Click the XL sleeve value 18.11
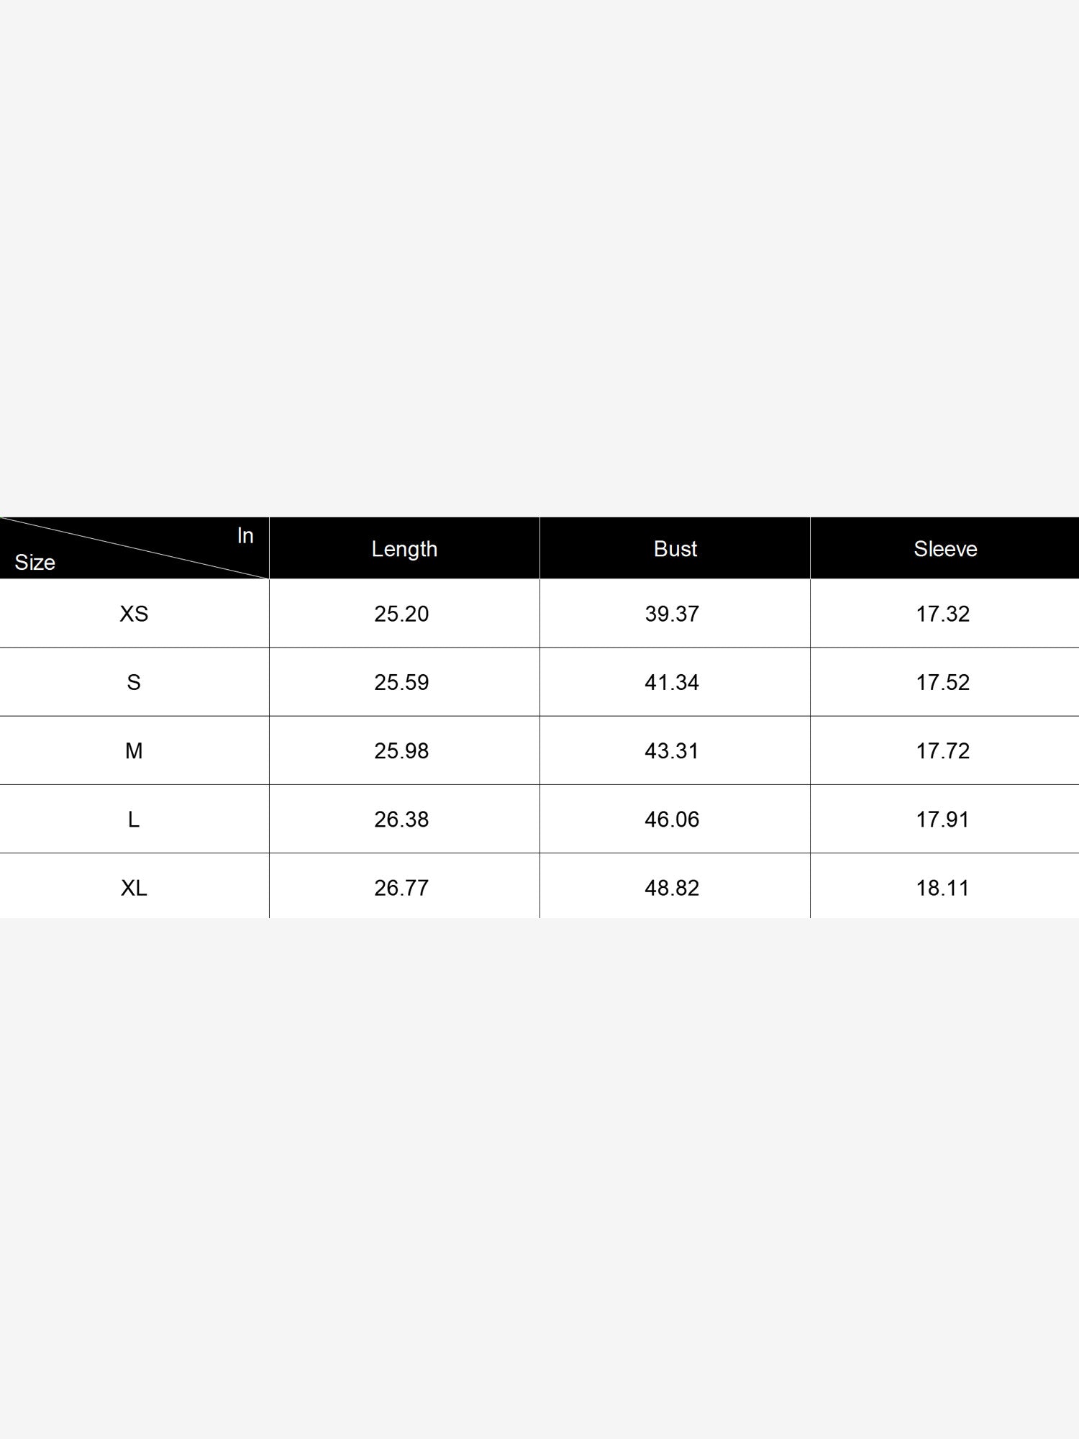1079x1439 pixels. [943, 888]
